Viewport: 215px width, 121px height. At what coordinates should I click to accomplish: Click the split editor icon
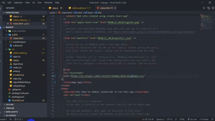pyautogui.click(x=213, y=8)
